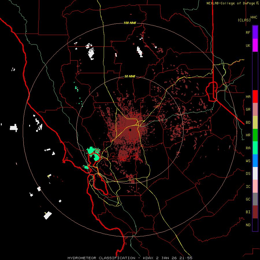This screenshot has height=260, width=260.
Task: Click the HR legend label
Action: [x=248, y=135]
